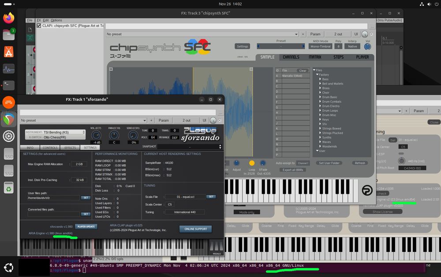Toggle the CLAPi chipsynth SFC plugin checkbox

click(x=39, y=26)
